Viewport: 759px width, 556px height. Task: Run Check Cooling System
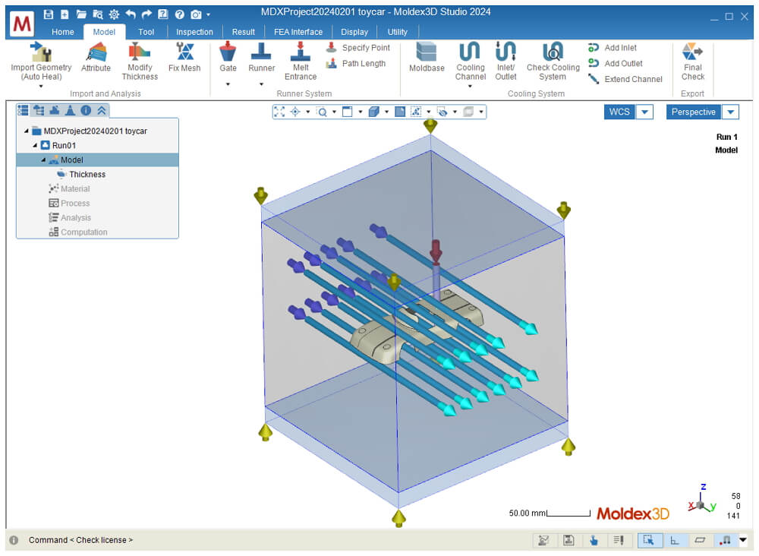pyautogui.click(x=553, y=61)
